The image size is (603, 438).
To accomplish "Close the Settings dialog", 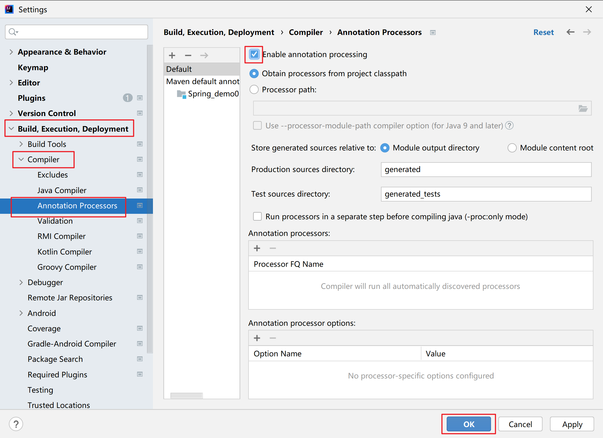I will (x=589, y=9).
